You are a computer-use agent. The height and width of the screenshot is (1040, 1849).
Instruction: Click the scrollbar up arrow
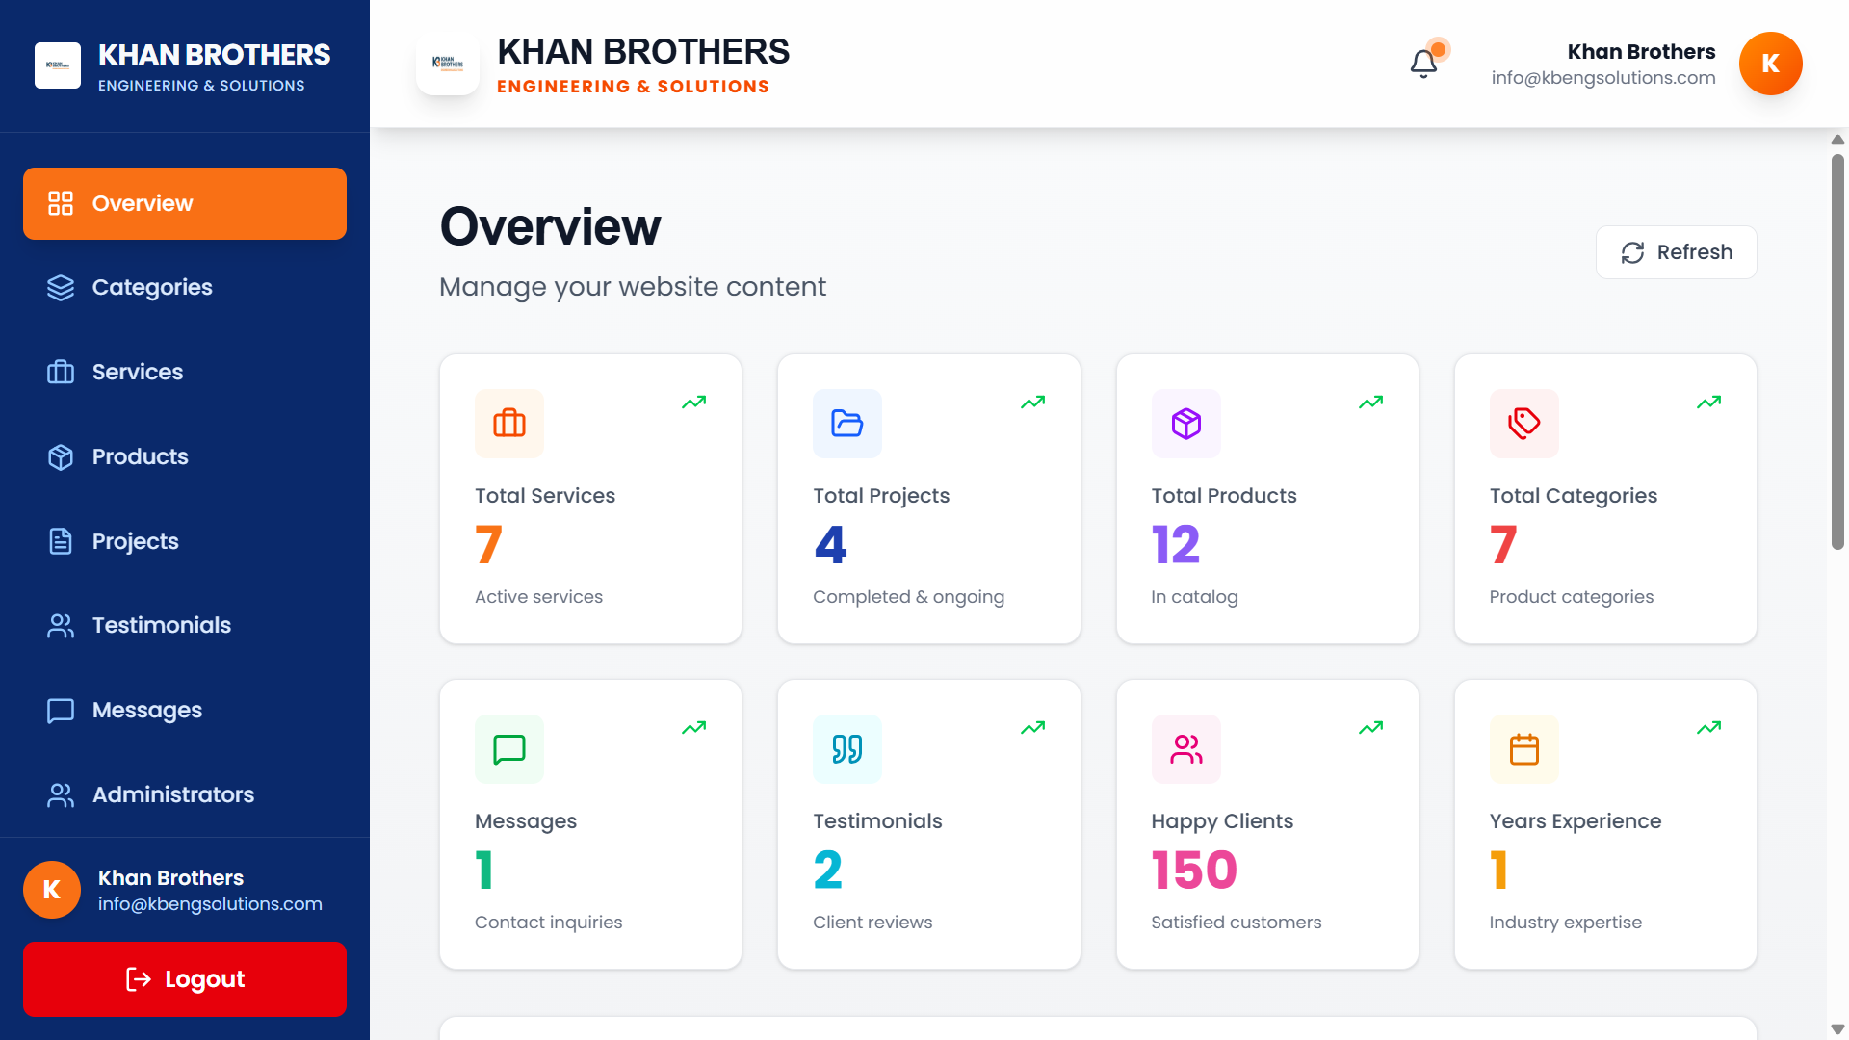pos(1837,140)
